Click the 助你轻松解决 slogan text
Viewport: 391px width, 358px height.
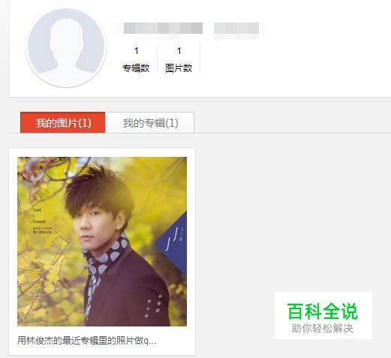pyautogui.click(x=323, y=329)
